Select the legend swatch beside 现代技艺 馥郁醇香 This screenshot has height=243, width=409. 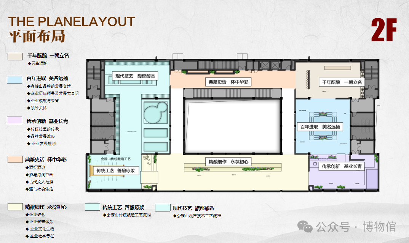point(163,208)
